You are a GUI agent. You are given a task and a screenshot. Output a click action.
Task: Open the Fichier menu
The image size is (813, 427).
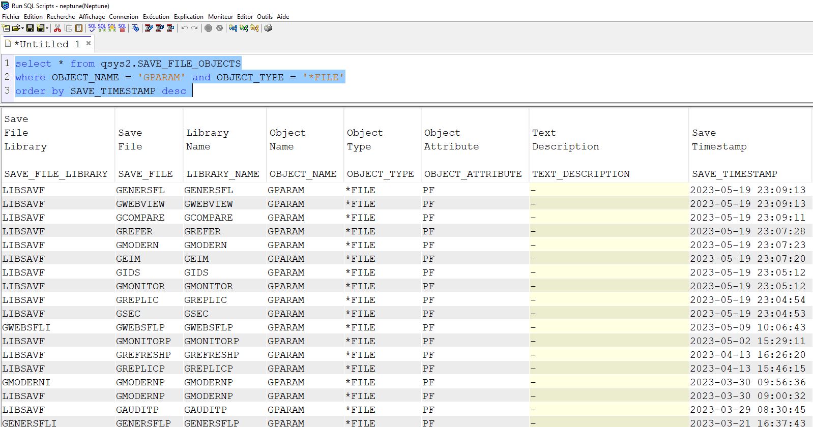click(11, 17)
